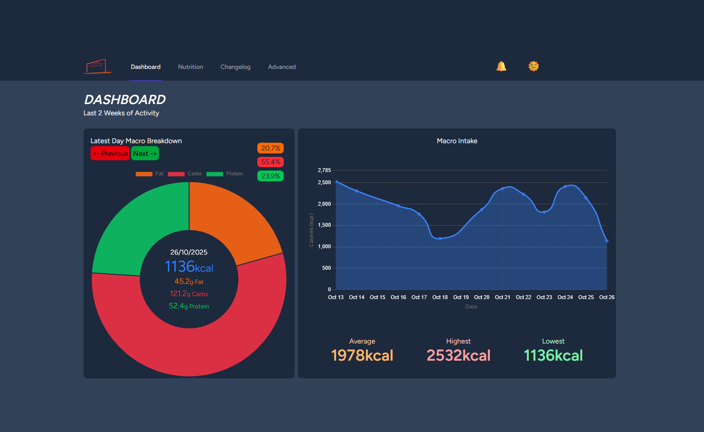This screenshot has height=432, width=704.
Task: Click the orange 20.7% badge
Action: click(x=270, y=148)
